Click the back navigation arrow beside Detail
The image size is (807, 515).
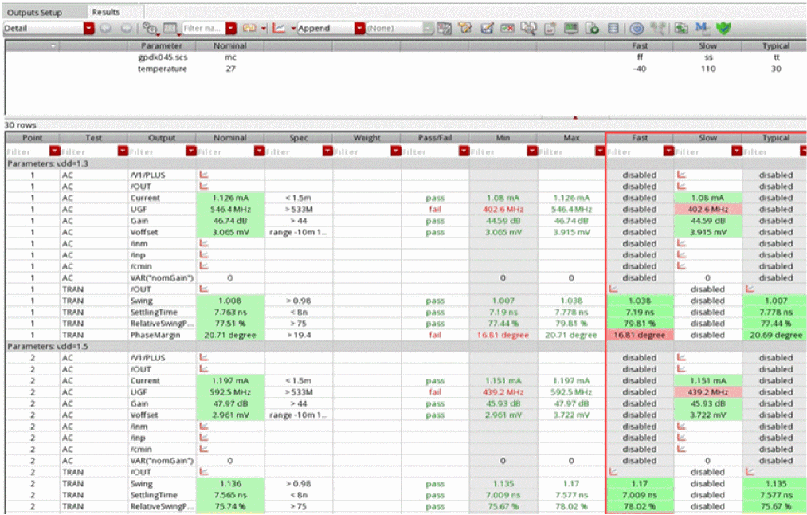(106, 28)
